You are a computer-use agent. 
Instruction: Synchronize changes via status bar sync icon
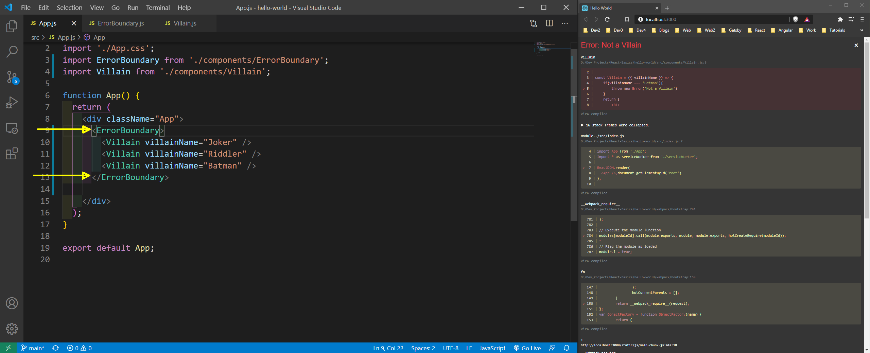(x=56, y=348)
